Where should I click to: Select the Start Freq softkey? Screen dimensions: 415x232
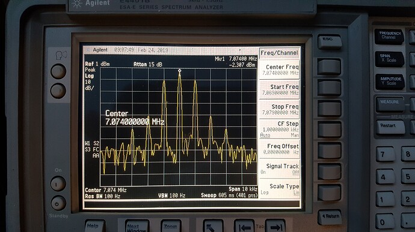click(x=279, y=90)
